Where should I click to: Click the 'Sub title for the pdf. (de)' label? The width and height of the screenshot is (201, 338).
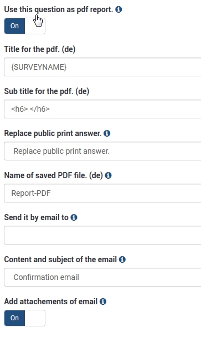coord(47,91)
